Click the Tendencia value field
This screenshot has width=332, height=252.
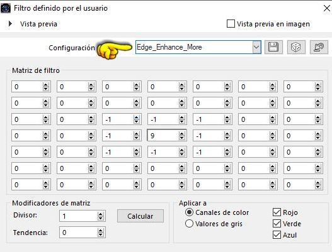pyautogui.click(x=79, y=233)
